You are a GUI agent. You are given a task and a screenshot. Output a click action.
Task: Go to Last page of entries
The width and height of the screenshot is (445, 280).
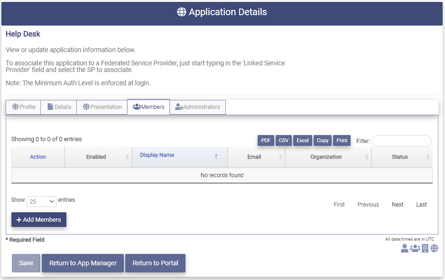coord(421,205)
